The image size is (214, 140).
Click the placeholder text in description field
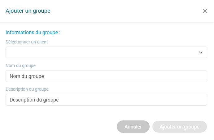pos(34,100)
